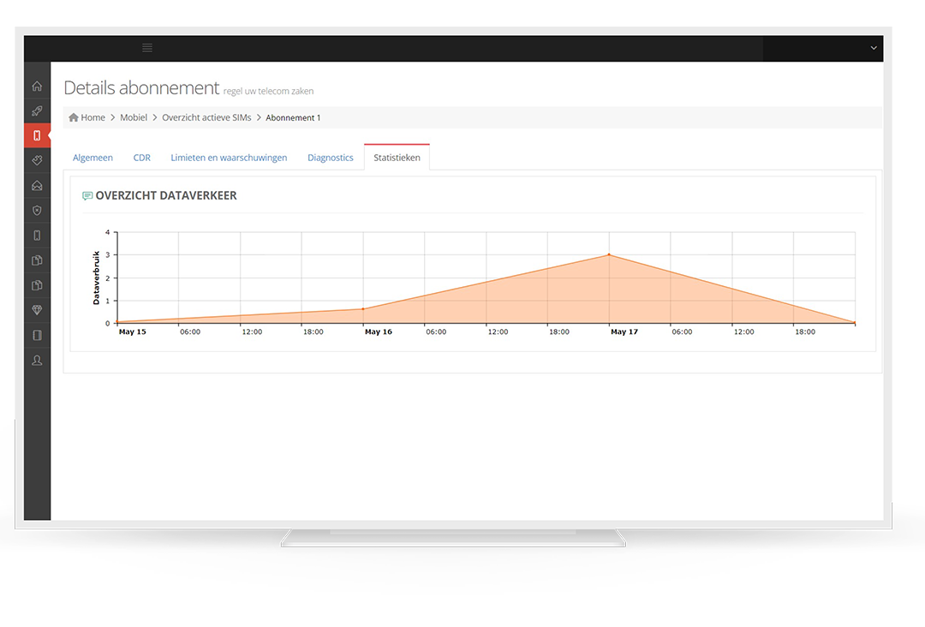Image resolution: width=925 pixels, height=627 pixels.
Task: Open the CDR tab
Action: click(141, 158)
